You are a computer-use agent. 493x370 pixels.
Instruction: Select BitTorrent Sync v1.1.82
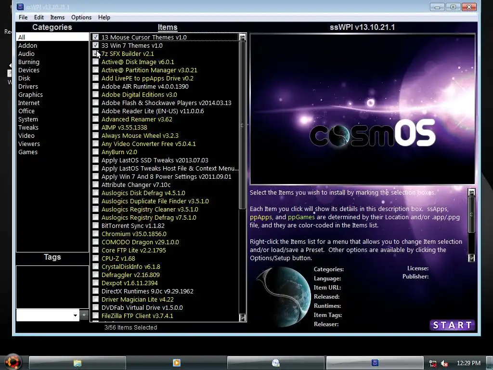(x=133, y=225)
